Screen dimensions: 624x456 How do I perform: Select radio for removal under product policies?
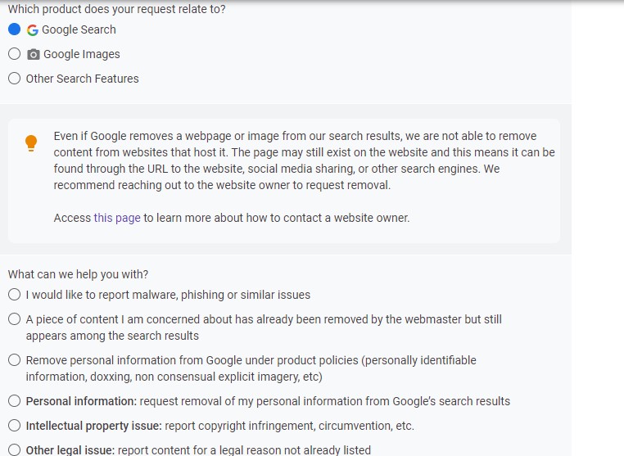(x=14, y=360)
